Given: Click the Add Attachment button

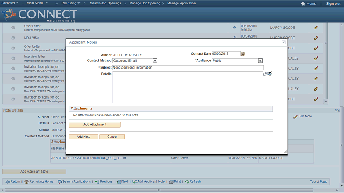Looking at the screenshot, I should [95, 124].
